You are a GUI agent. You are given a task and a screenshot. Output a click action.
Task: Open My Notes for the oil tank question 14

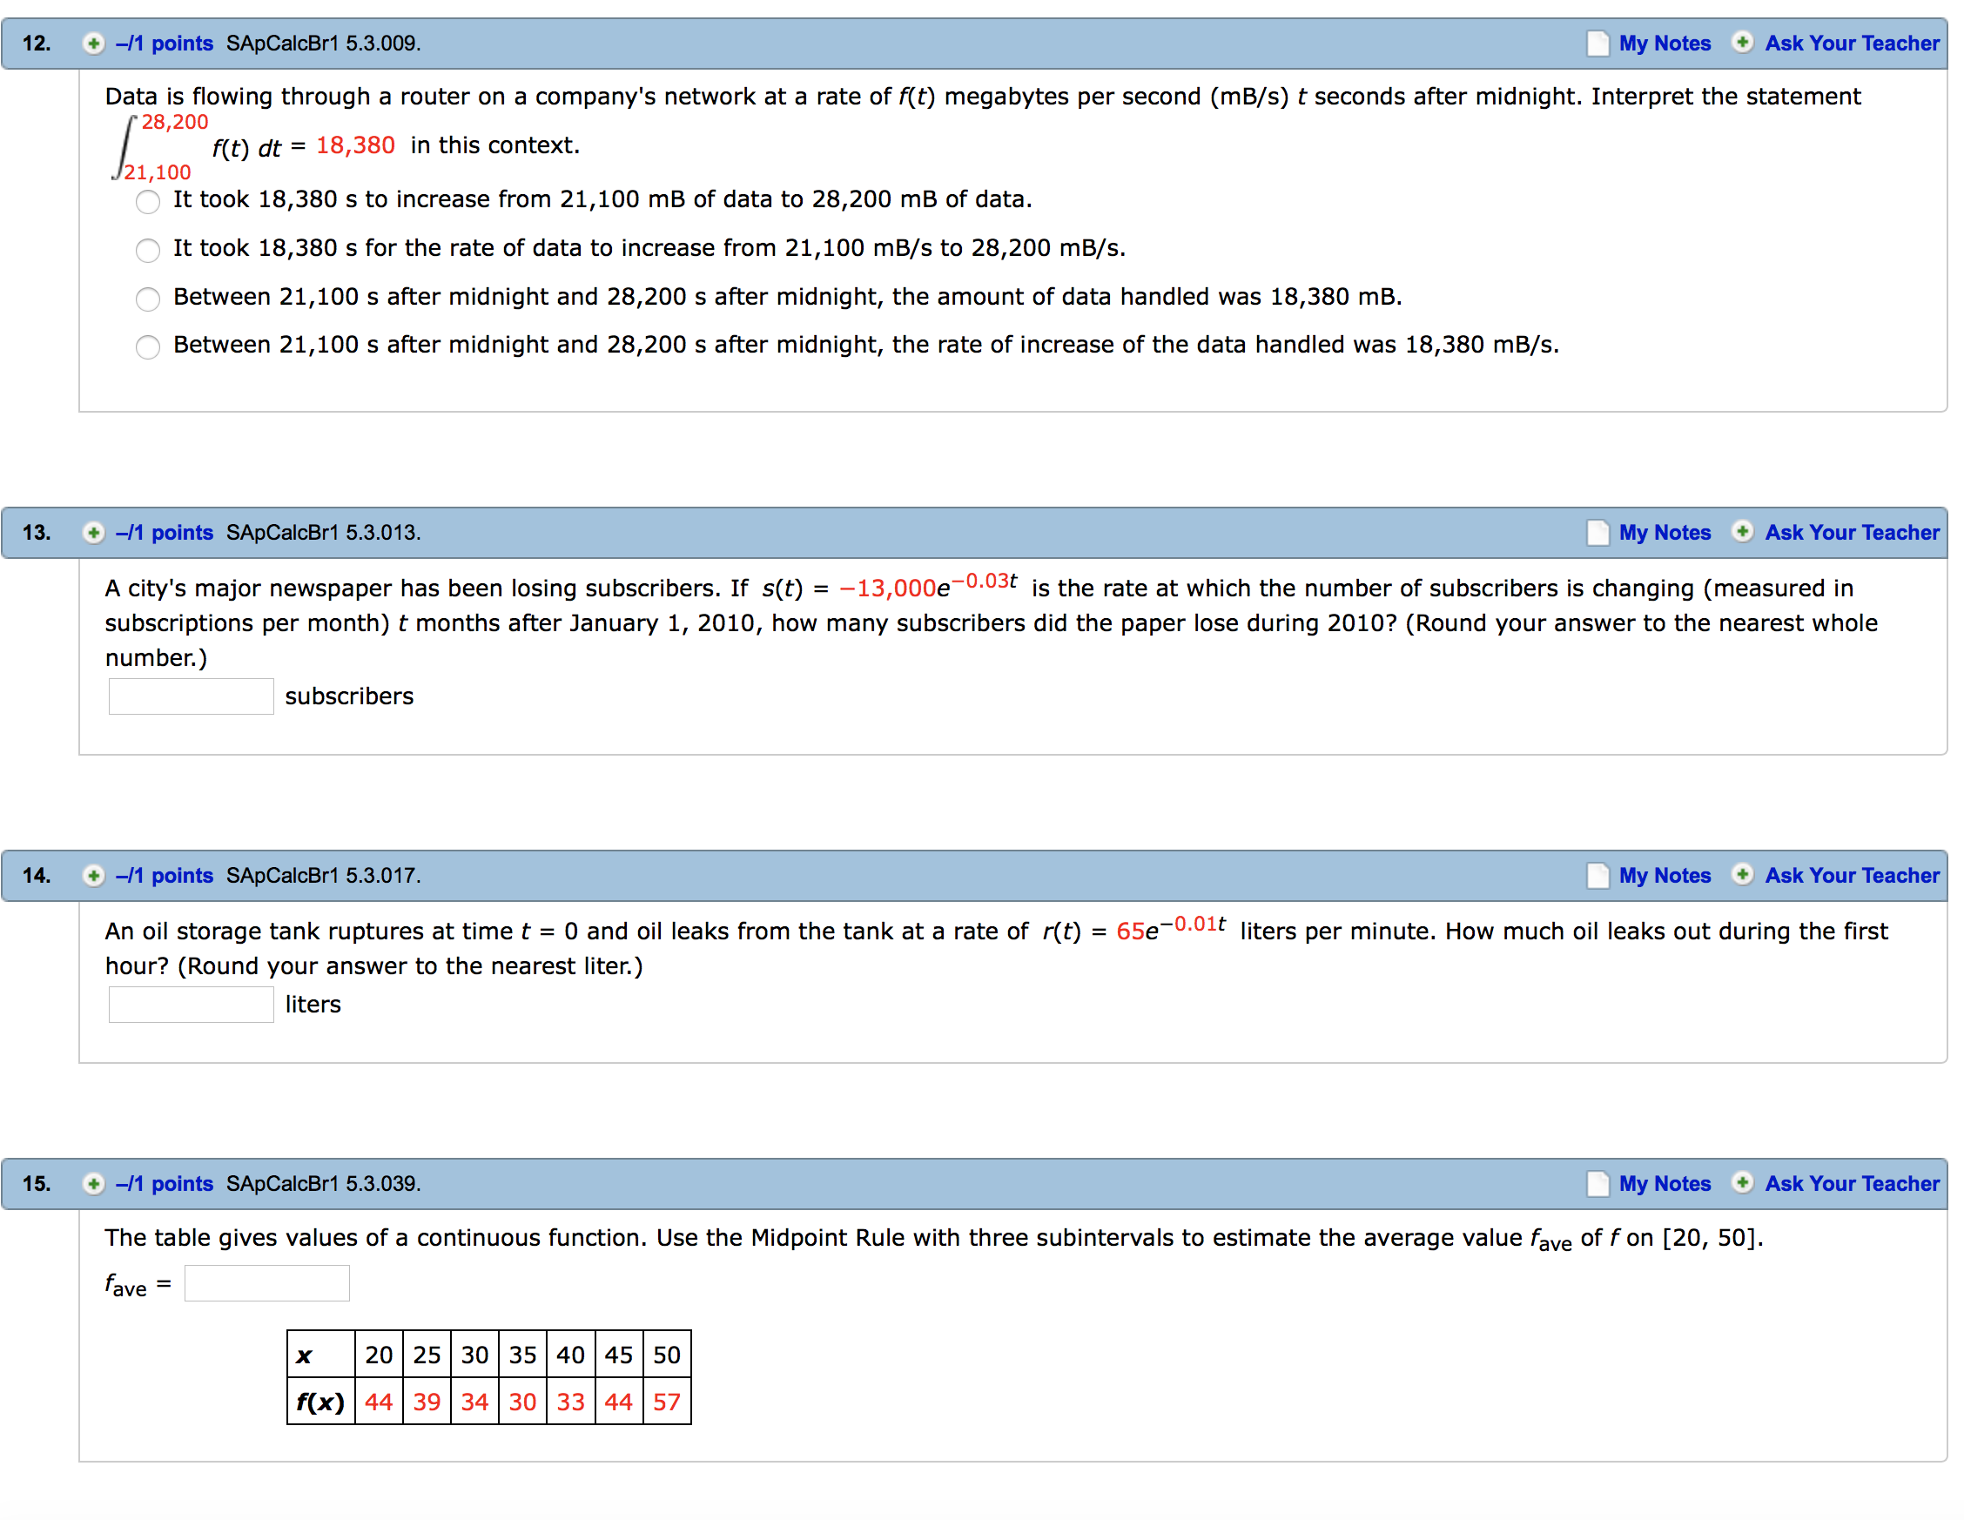coord(1600,875)
